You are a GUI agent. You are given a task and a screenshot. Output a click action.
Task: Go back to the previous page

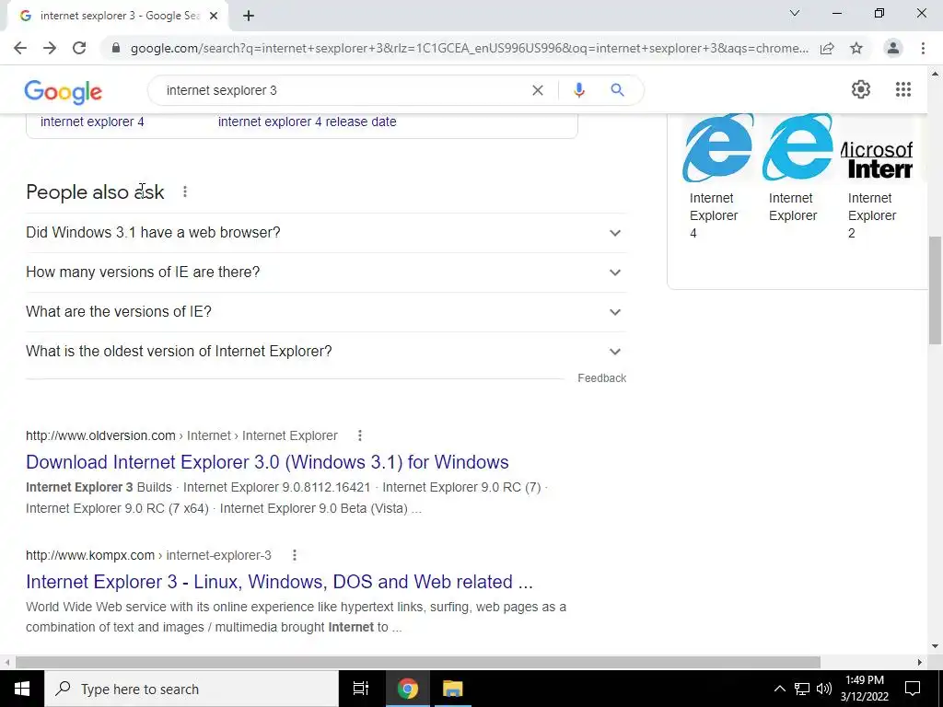click(20, 48)
